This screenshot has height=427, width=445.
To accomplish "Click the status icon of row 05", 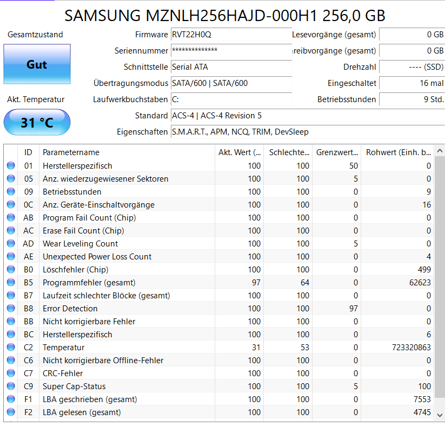I will click(x=11, y=178).
